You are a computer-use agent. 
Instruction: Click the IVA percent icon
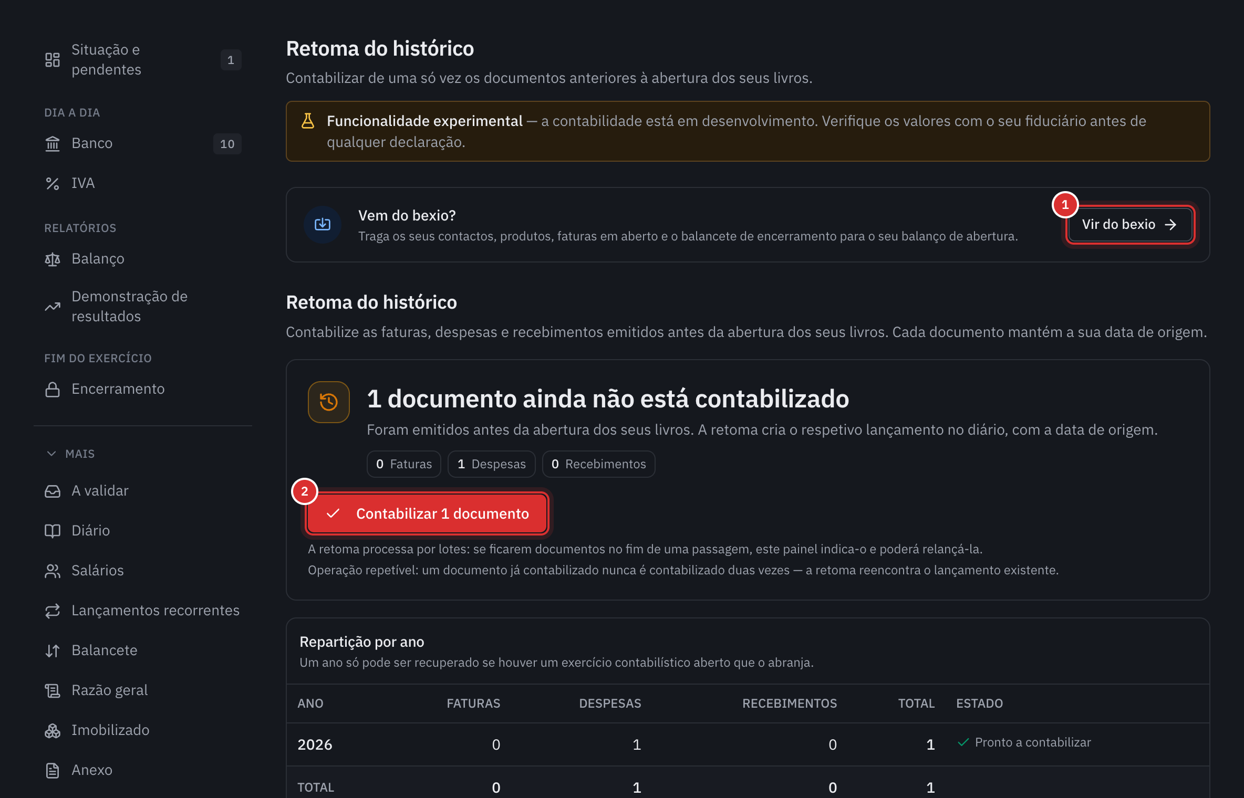pyautogui.click(x=53, y=183)
